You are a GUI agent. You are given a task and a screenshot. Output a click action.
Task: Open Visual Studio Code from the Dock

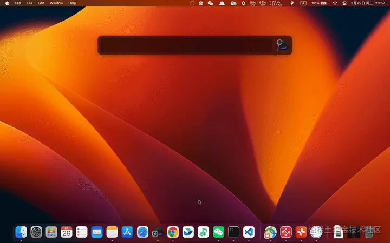[x=249, y=232]
